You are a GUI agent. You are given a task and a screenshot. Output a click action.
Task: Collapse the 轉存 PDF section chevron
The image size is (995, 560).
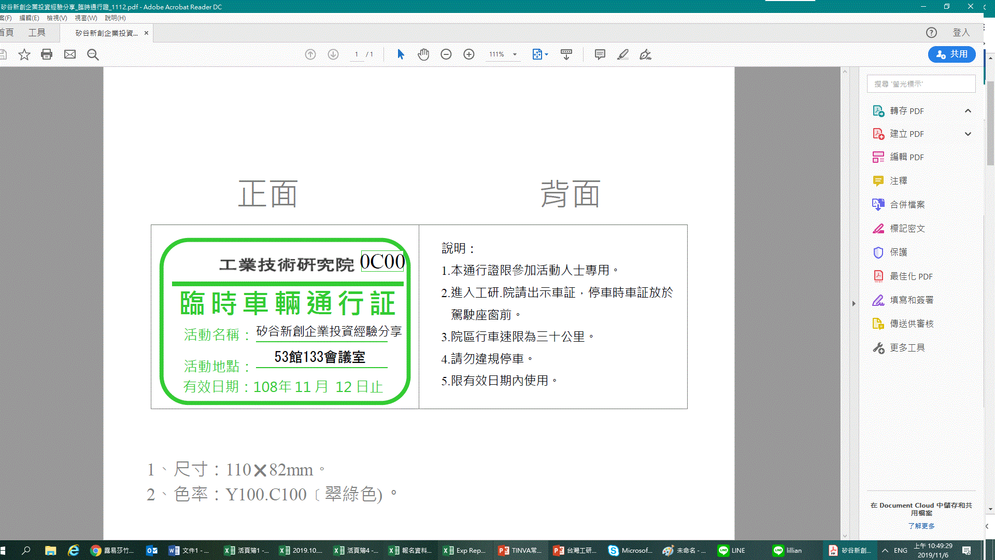point(968,111)
